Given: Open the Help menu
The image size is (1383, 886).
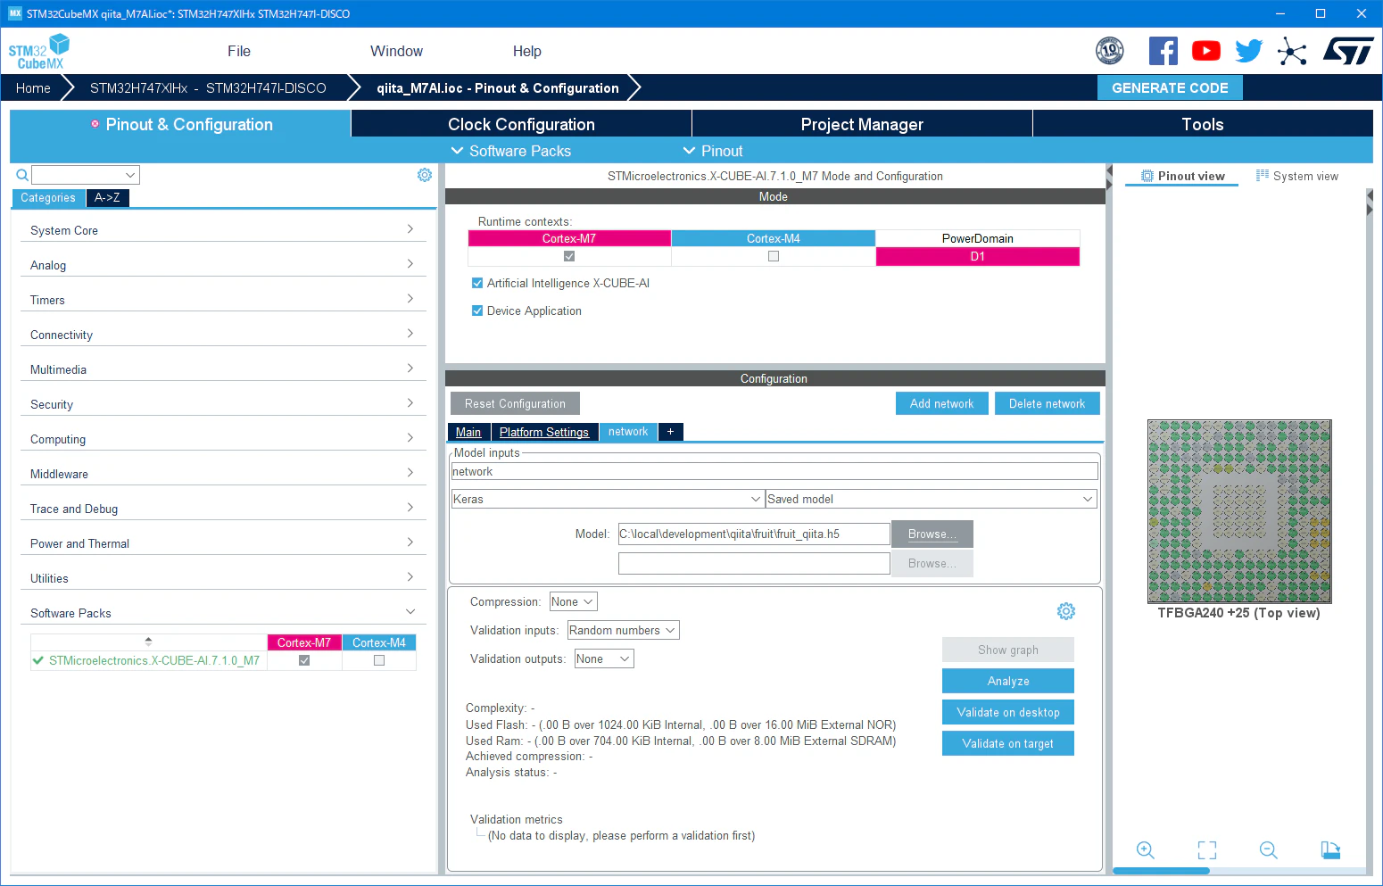Looking at the screenshot, I should point(527,52).
